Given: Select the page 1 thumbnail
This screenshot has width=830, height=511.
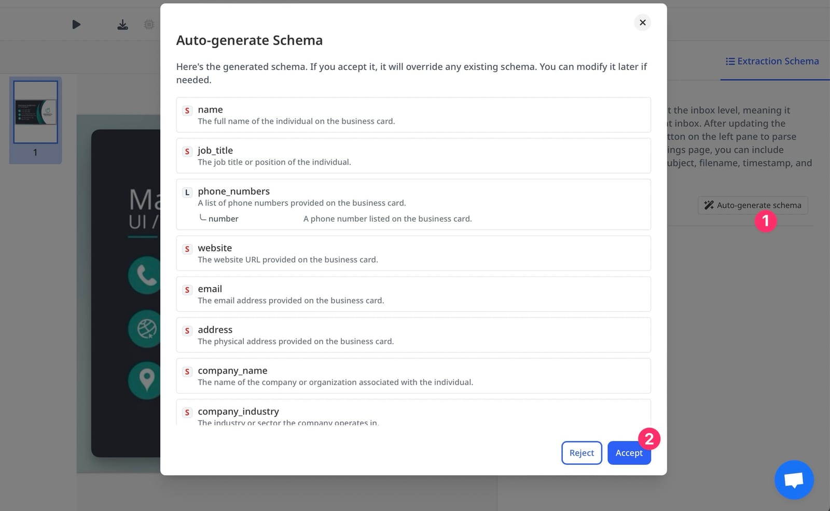Looking at the screenshot, I should click(35, 112).
